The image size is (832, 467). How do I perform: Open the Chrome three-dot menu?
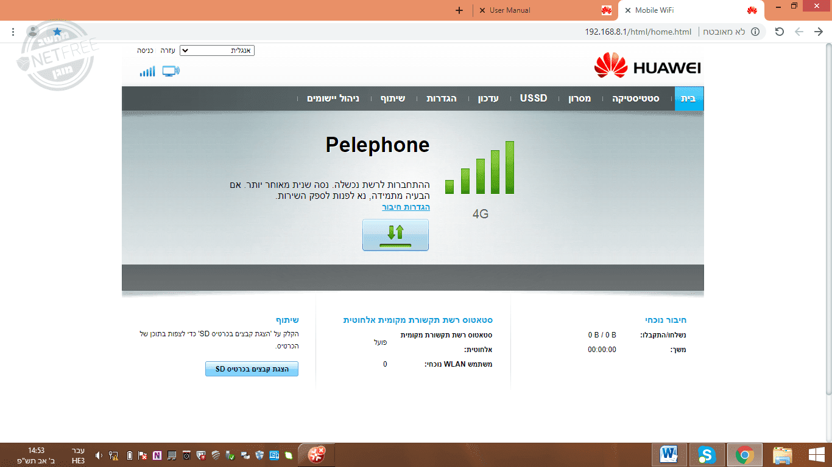click(13, 32)
